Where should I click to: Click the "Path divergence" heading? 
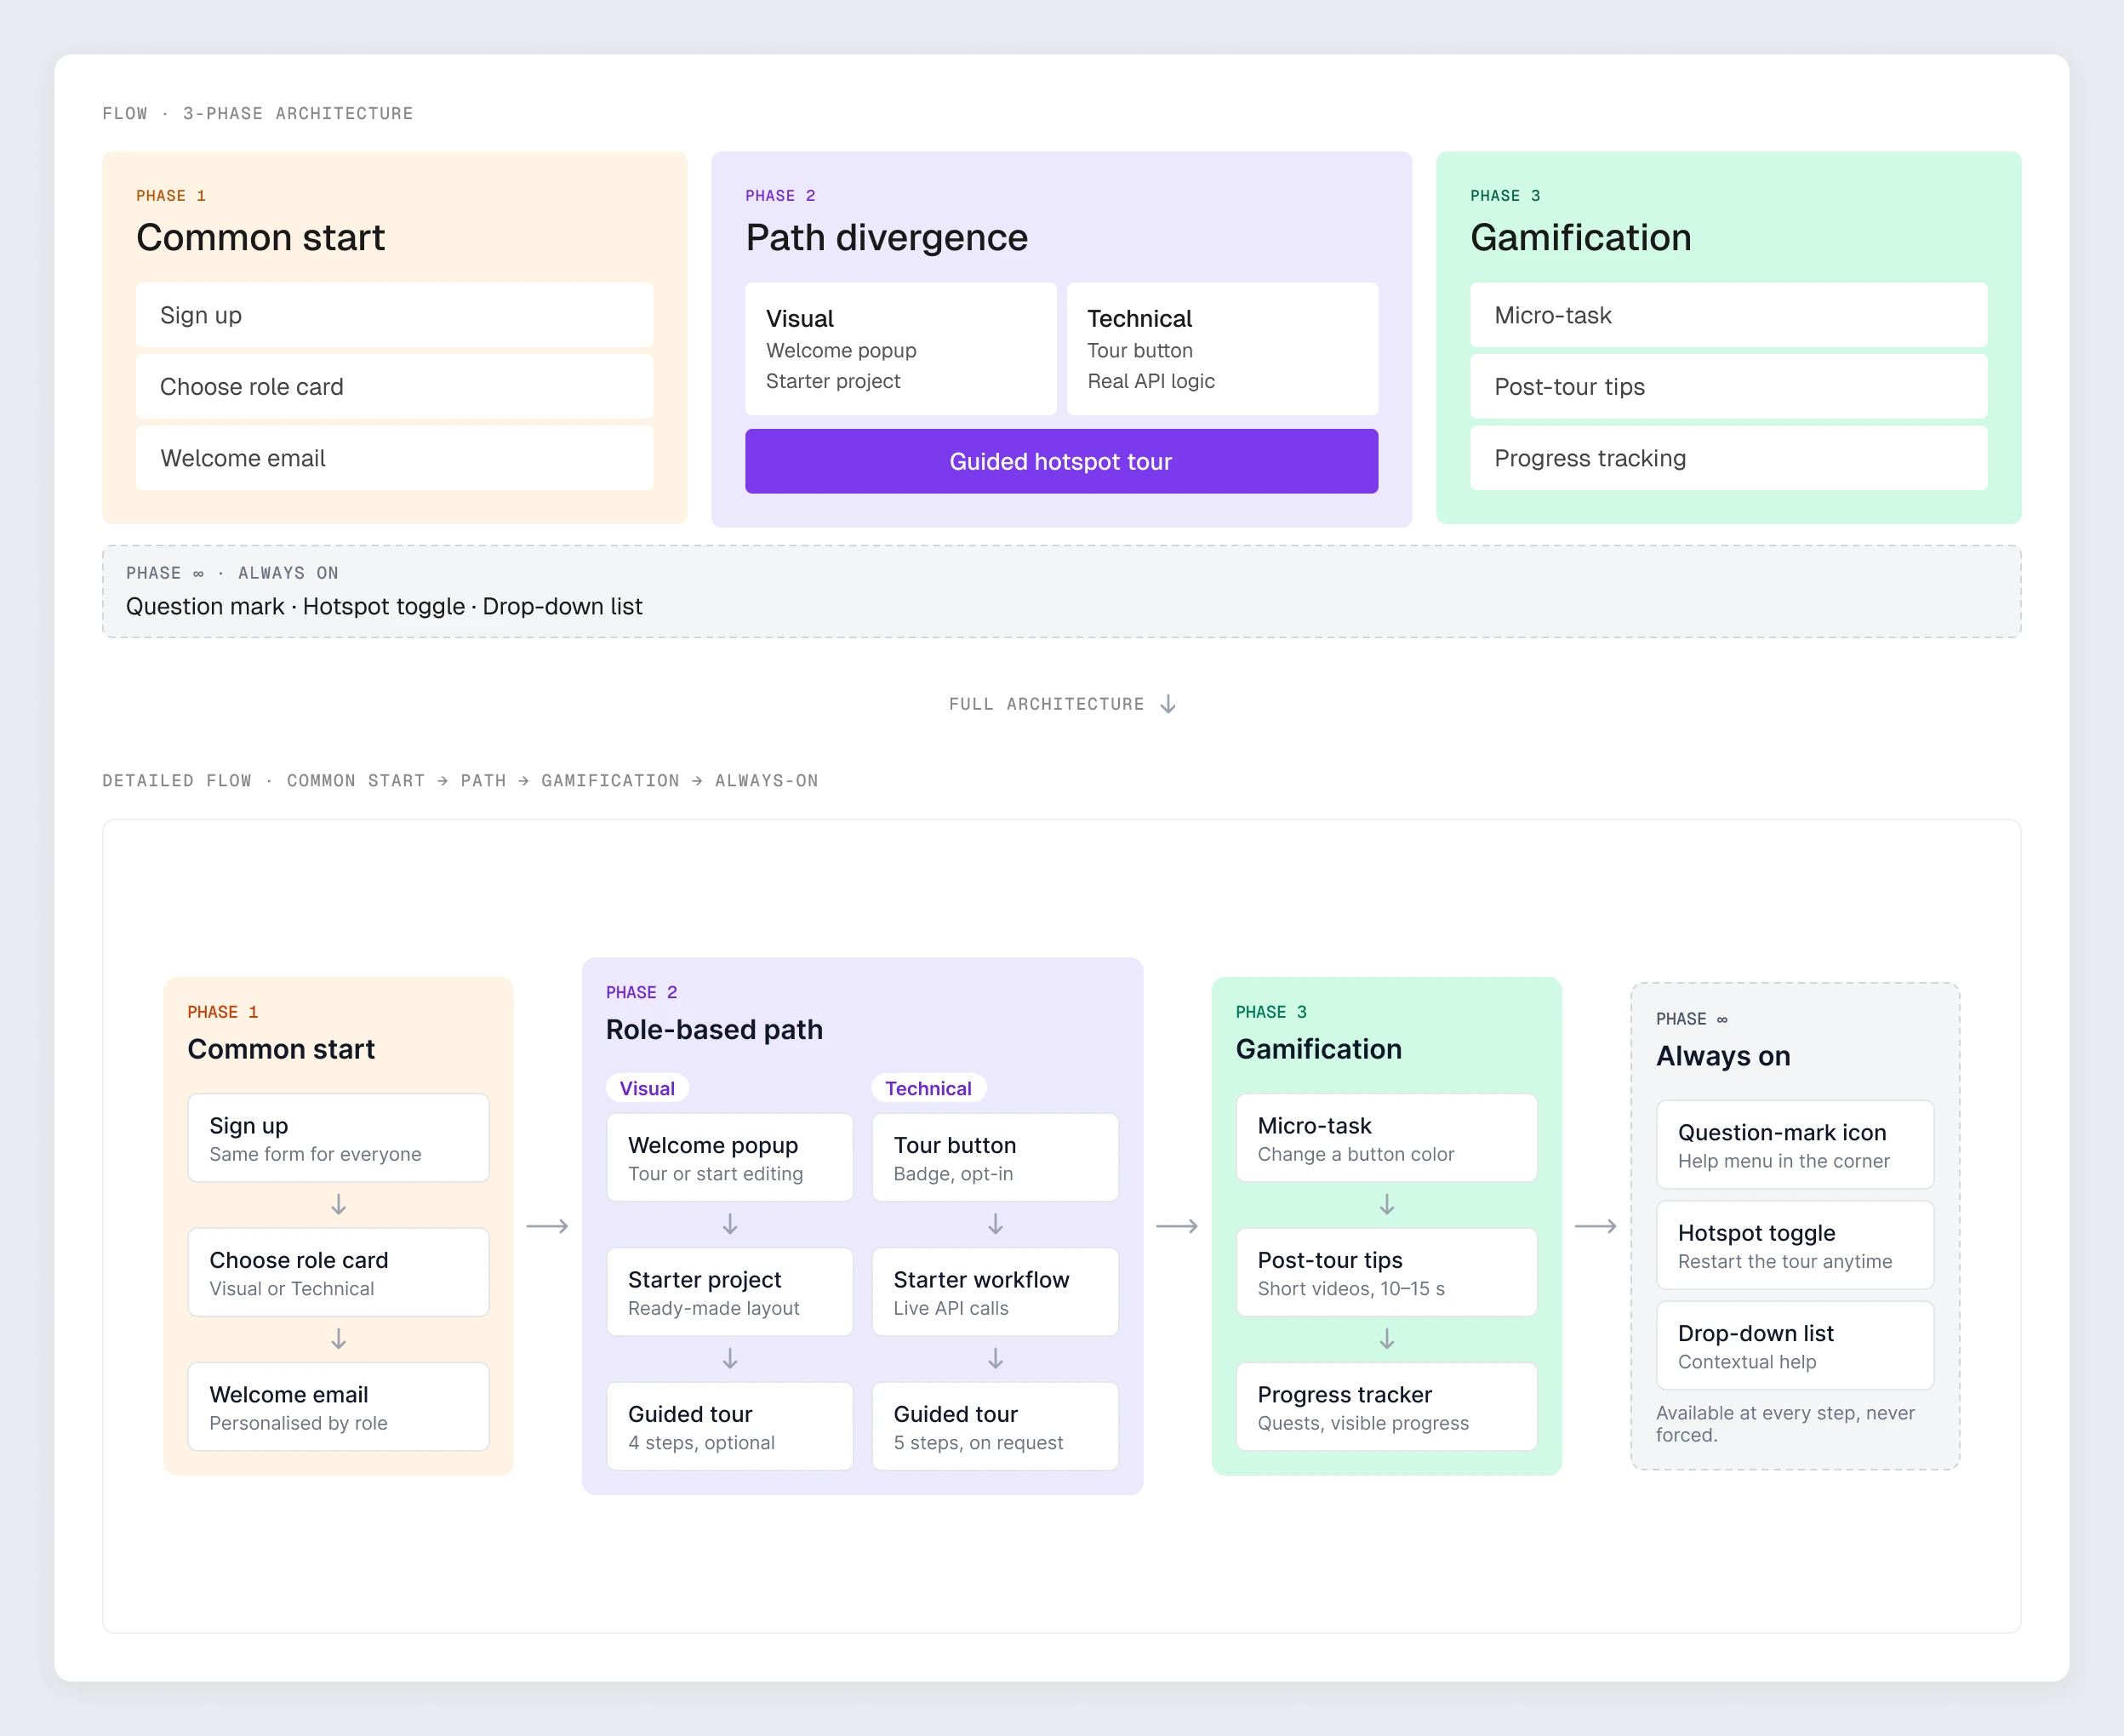coord(886,237)
